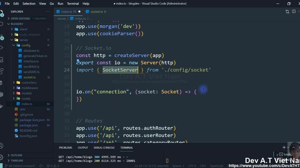Switch to the Output panel tab
Image resolution: width=300 pixels, height=168 pixels.
click(x=83, y=147)
